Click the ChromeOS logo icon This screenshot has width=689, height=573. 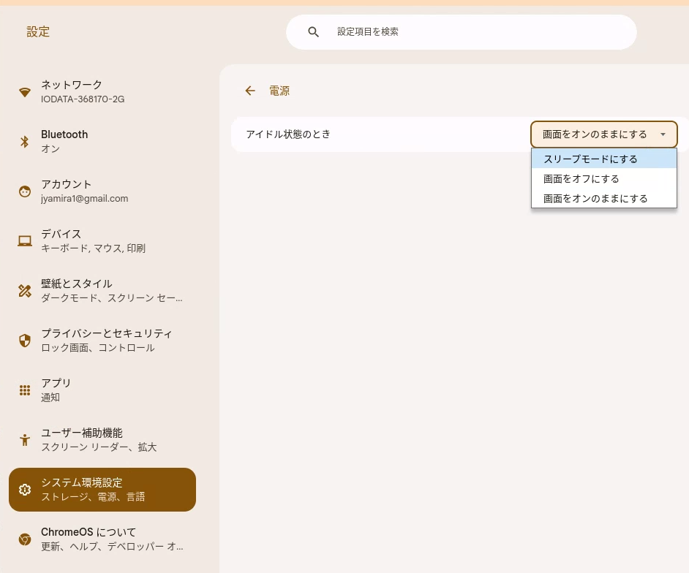point(25,539)
